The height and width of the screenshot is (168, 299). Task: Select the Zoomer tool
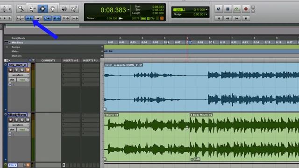[21, 8]
